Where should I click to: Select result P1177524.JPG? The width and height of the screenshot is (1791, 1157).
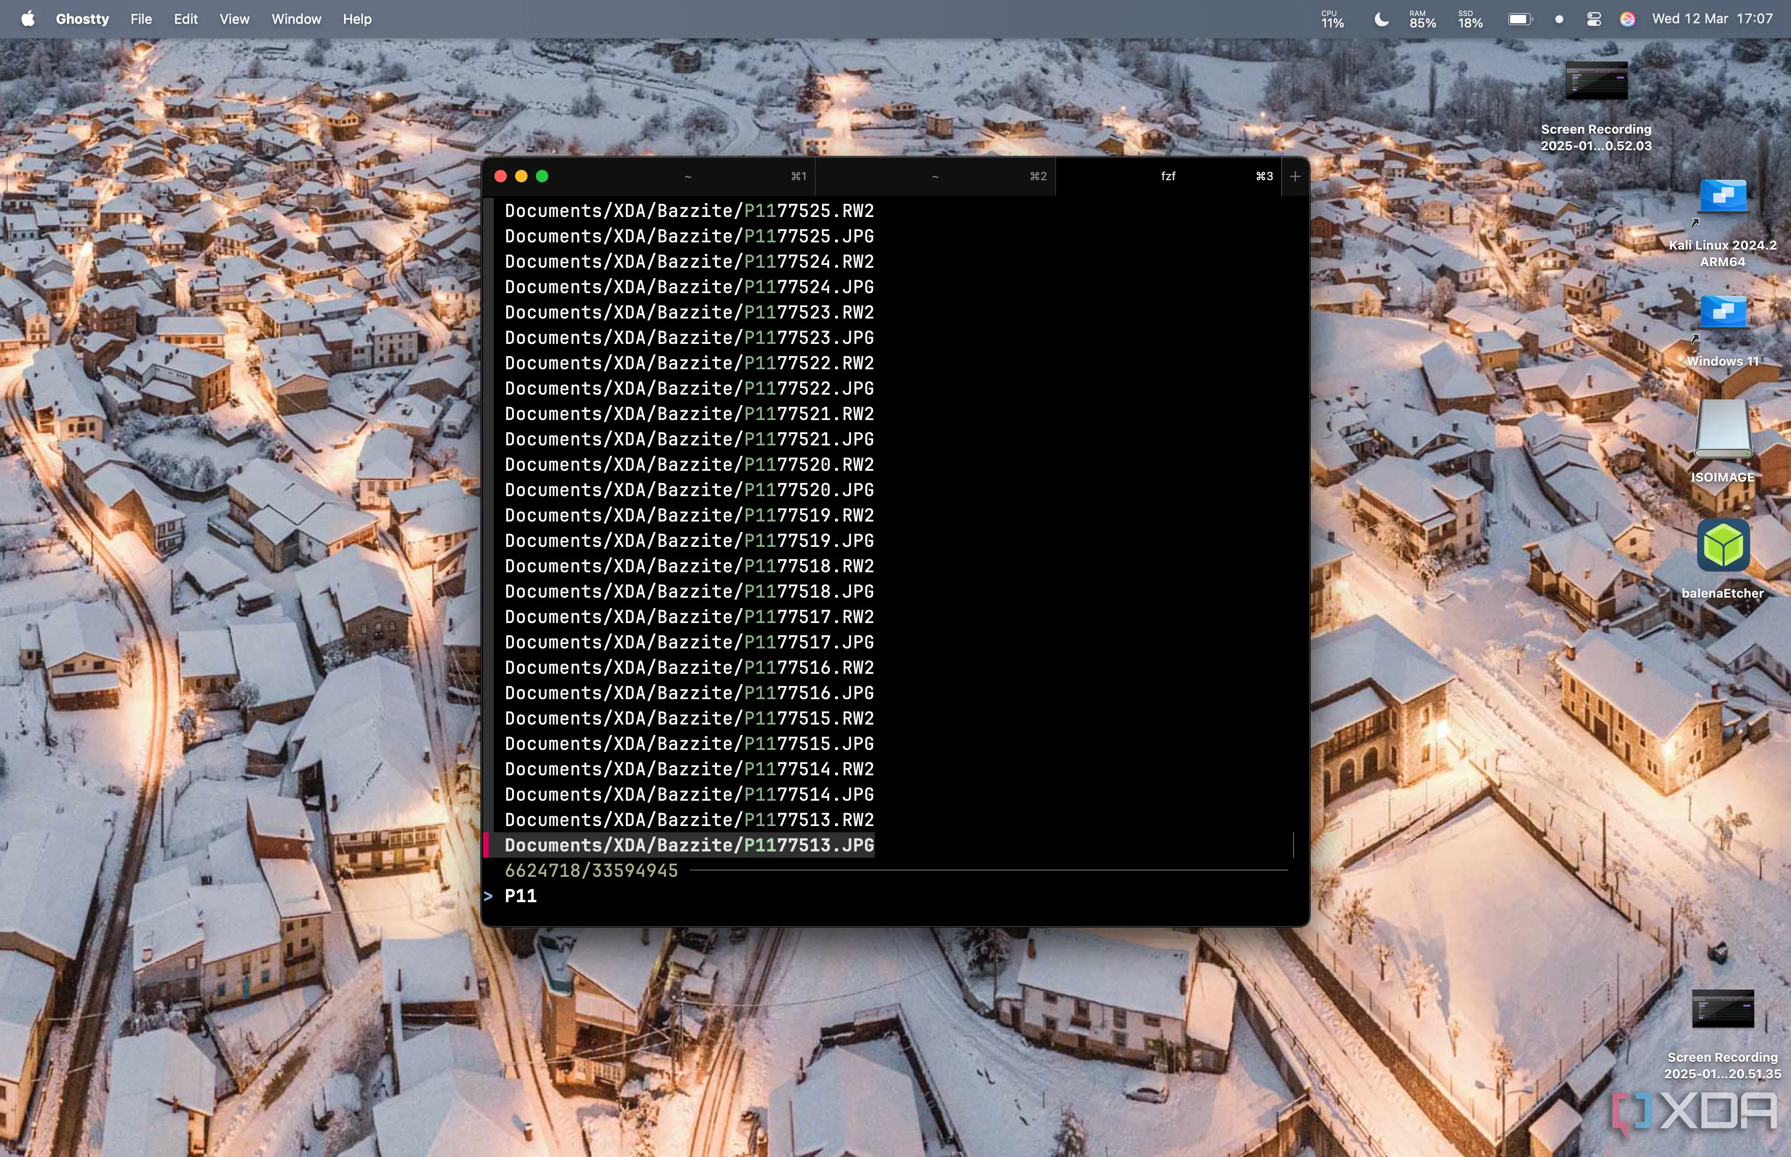pos(689,287)
